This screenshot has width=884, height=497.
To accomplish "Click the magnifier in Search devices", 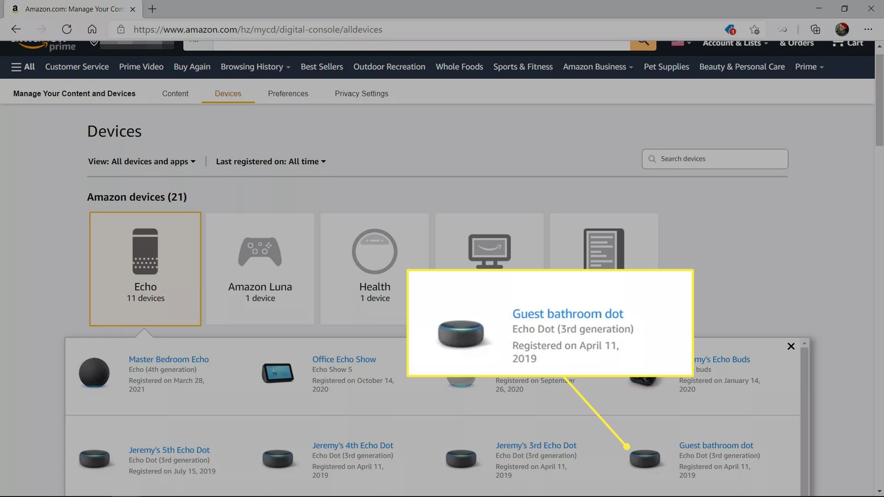I will pos(652,159).
